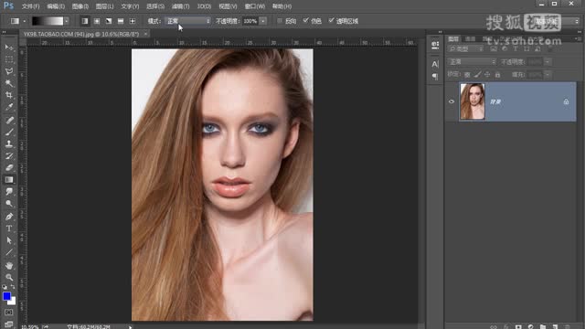Open the collapsed Paragraph panel icon
Screen dimensions: 585x329
435,77
